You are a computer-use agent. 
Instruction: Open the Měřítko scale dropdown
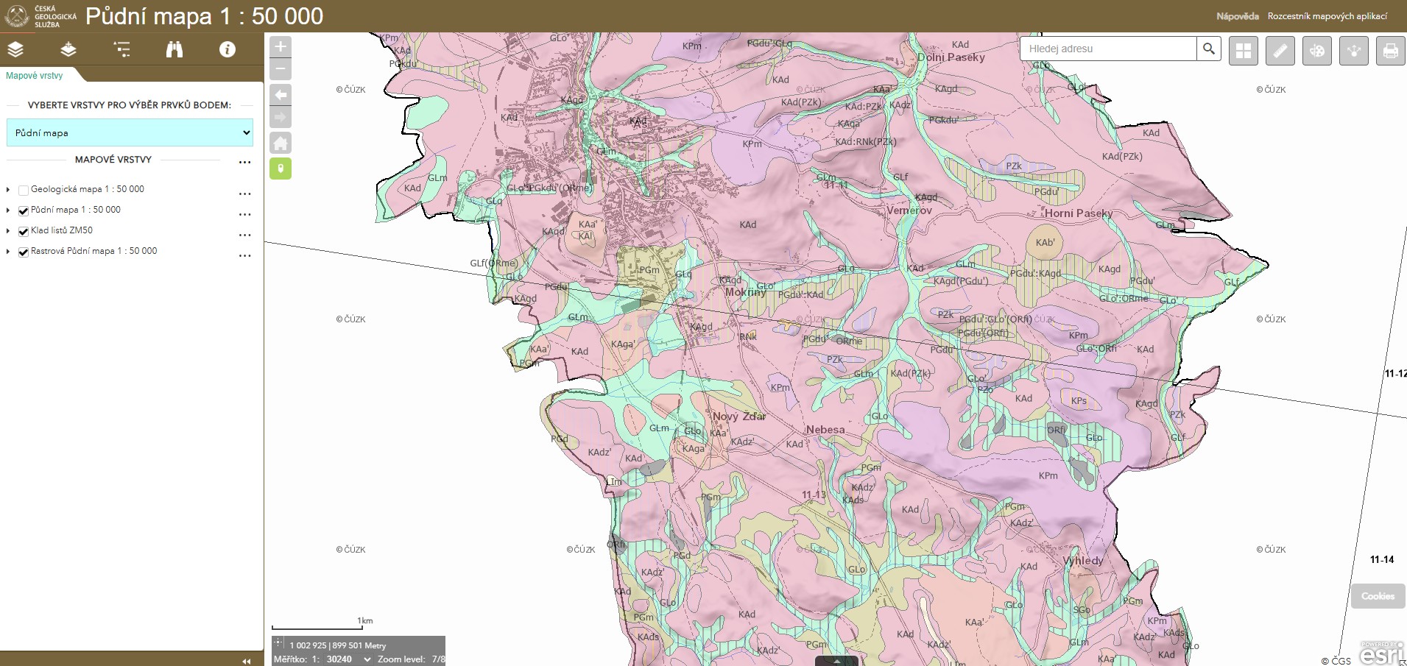(x=369, y=659)
